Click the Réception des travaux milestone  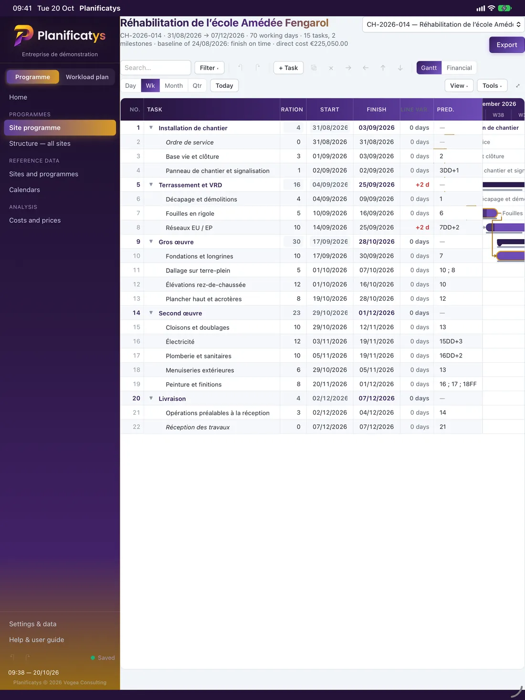198,427
